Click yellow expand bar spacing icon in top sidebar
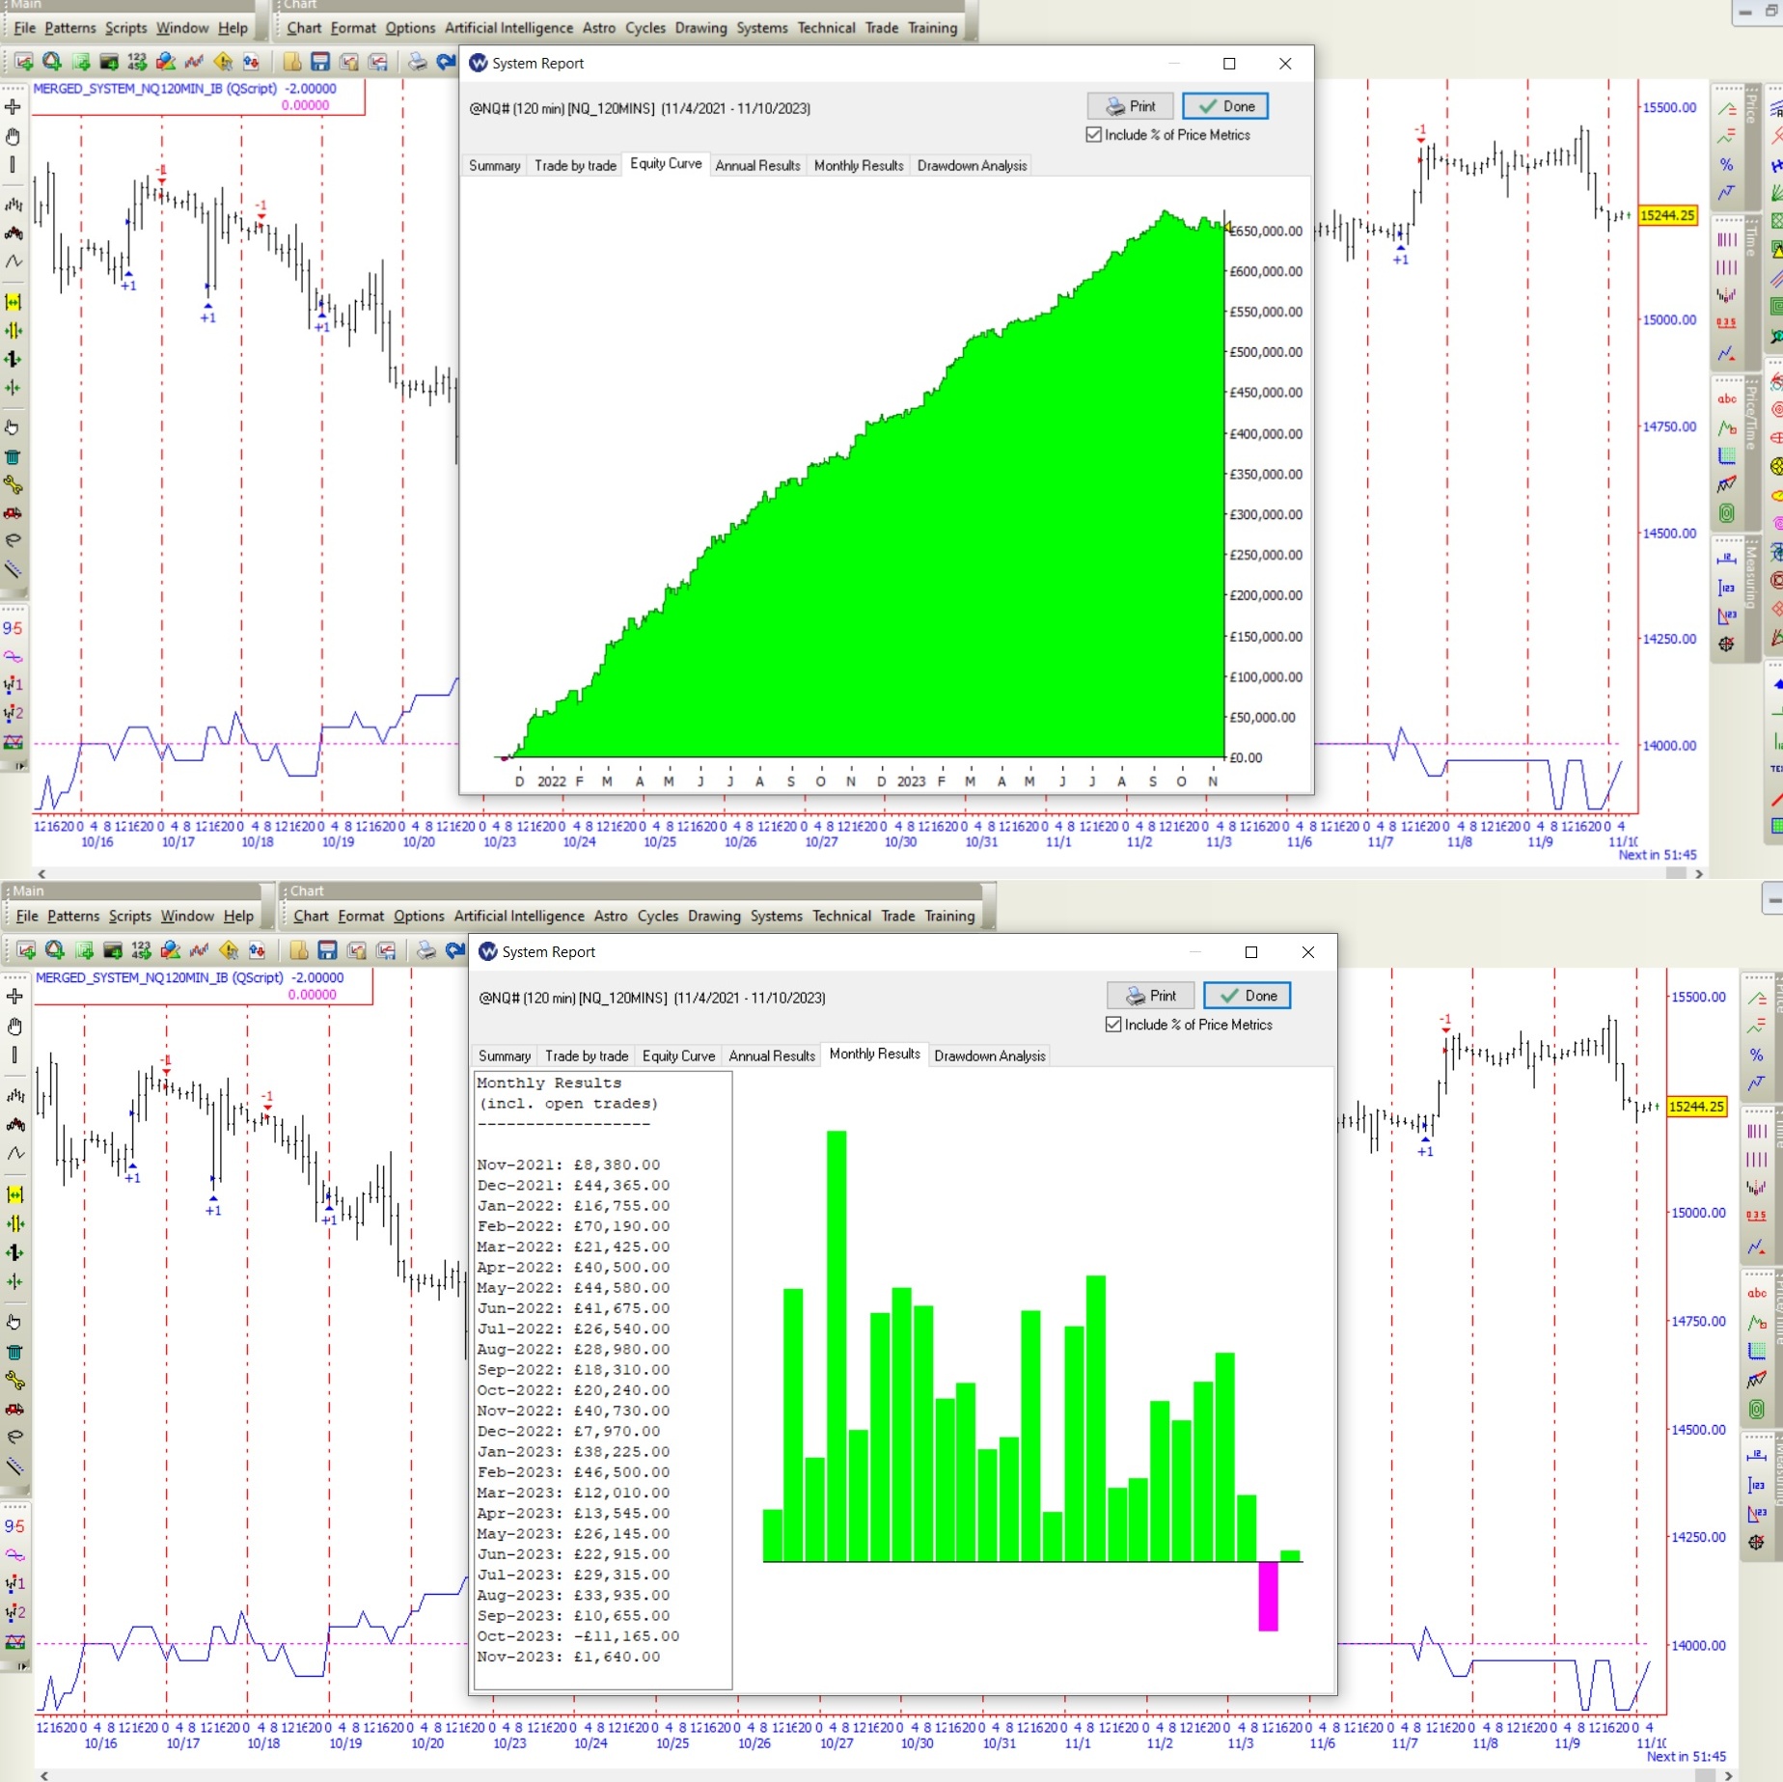1783x1782 pixels. click(13, 302)
